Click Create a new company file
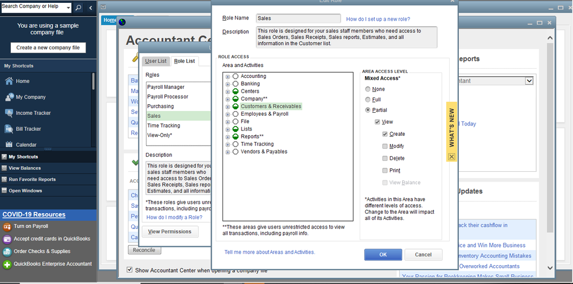573x284 pixels. (48, 48)
